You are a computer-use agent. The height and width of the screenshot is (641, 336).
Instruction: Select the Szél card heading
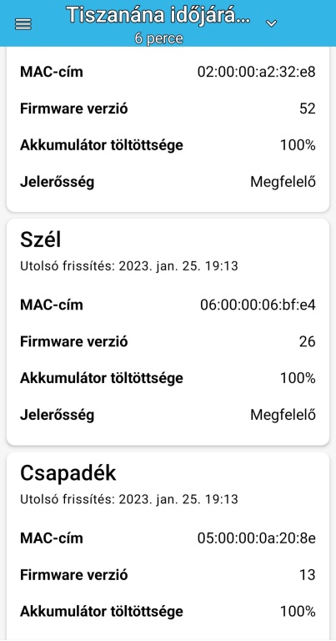tap(40, 240)
